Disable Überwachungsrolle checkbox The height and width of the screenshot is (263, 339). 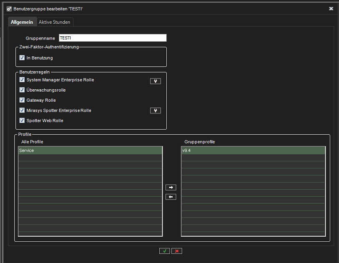(22, 90)
